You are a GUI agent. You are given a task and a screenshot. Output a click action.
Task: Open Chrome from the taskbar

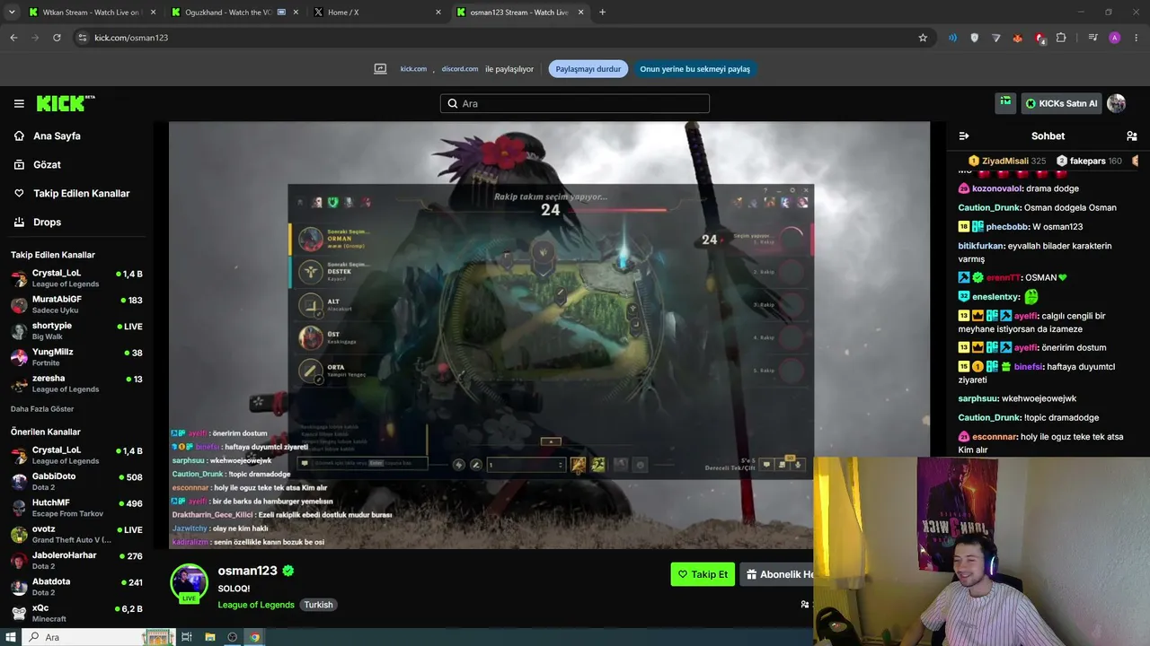point(254,637)
